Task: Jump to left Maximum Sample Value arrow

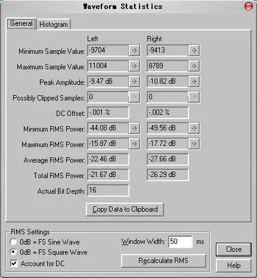Action: point(134,66)
